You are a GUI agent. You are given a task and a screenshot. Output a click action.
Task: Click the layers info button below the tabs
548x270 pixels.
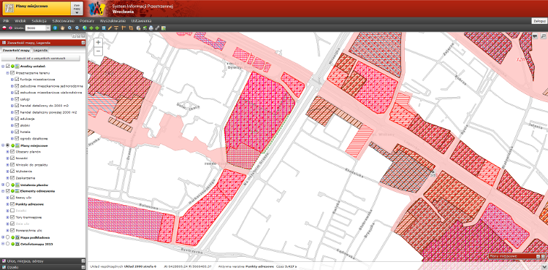point(40,58)
